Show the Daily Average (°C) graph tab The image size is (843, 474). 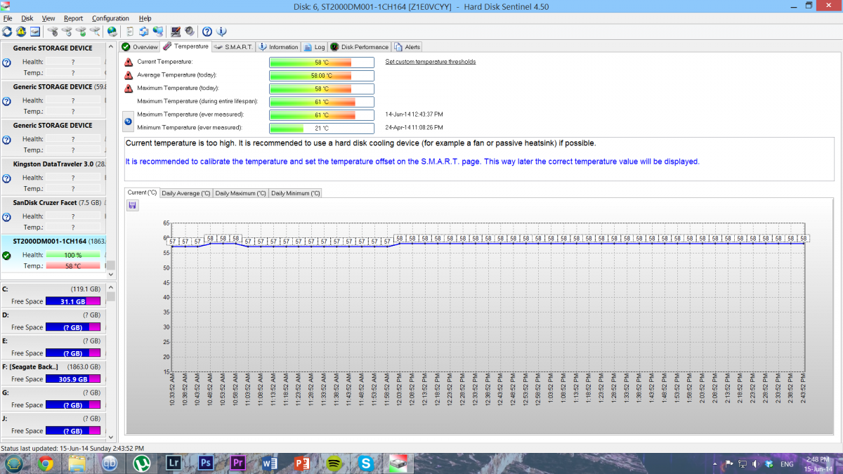click(186, 193)
